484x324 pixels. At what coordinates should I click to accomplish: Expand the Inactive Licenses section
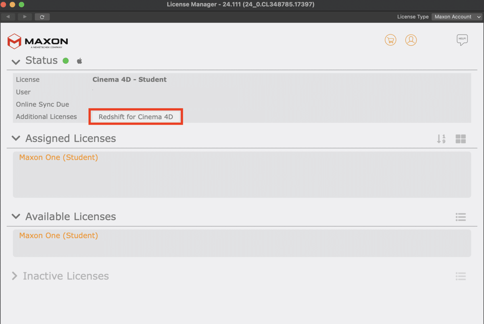point(15,276)
